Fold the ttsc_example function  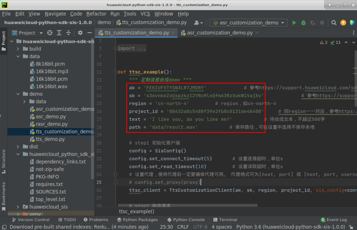point(116,72)
